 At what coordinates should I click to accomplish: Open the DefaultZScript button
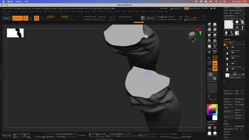coord(195,9)
